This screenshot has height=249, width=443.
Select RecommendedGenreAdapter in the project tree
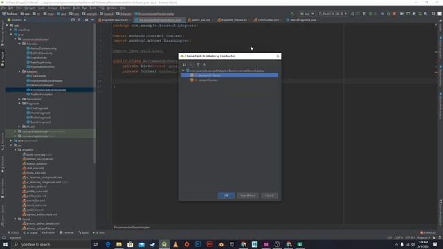coord(46,90)
